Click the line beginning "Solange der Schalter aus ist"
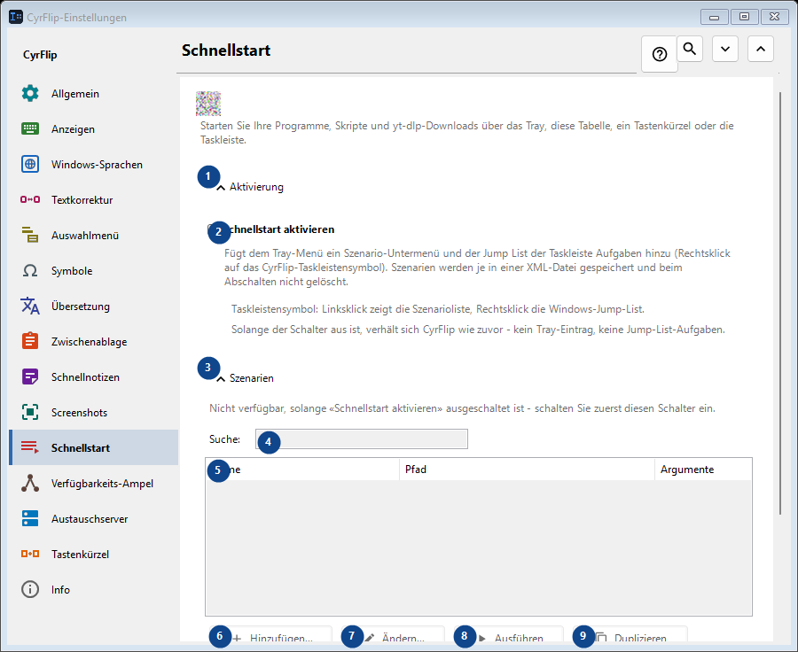 click(x=478, y=330)
